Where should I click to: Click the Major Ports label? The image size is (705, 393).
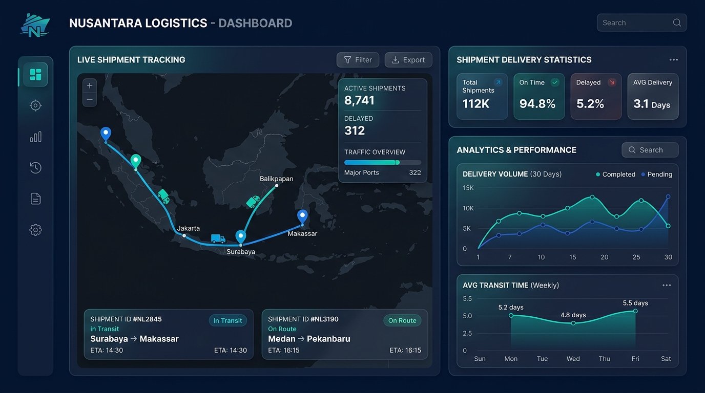tap(362, 172)
